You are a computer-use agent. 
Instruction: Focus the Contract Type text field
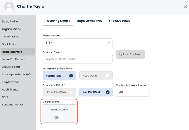pos(78,59)
